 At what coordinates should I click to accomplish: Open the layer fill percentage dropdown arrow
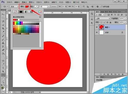125,22
